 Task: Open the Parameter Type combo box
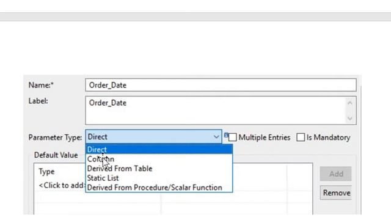pyautogui.click(x=153, y=137)
